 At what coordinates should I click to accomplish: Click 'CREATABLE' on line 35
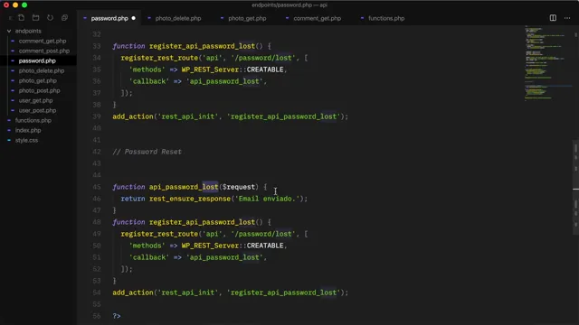[x=265, y=70]
